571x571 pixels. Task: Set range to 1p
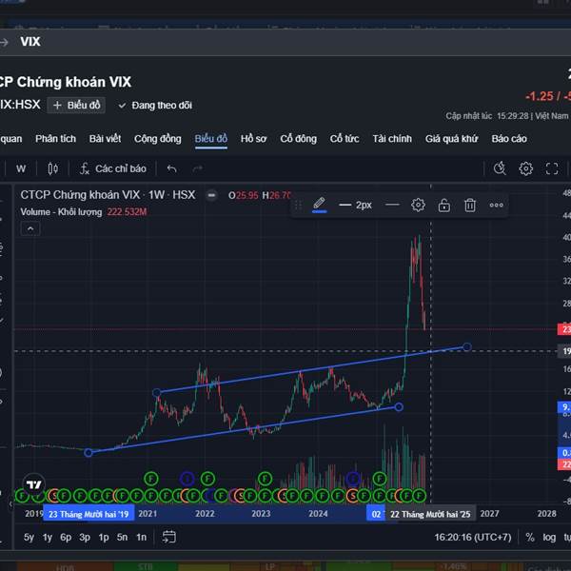pos(104,537)
